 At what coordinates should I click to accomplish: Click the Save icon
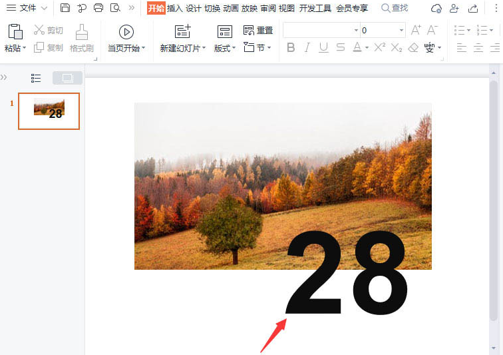point(65,8)
